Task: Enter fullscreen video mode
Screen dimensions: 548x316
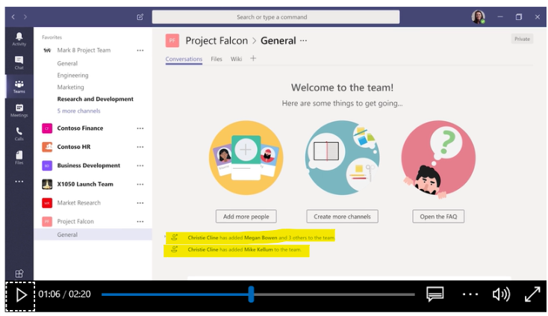Action: pyautogui.click(x=532, y=294)
